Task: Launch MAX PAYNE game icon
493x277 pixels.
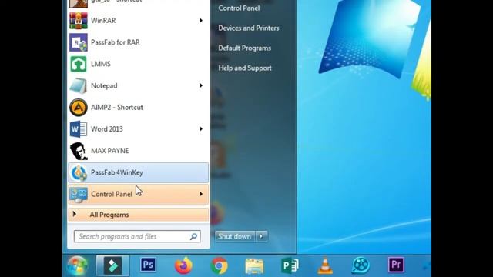Action: click(79, 151)
